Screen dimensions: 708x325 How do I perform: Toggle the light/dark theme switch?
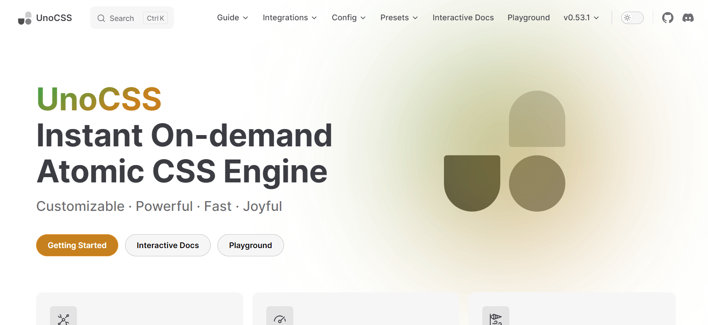pos(632,18)
